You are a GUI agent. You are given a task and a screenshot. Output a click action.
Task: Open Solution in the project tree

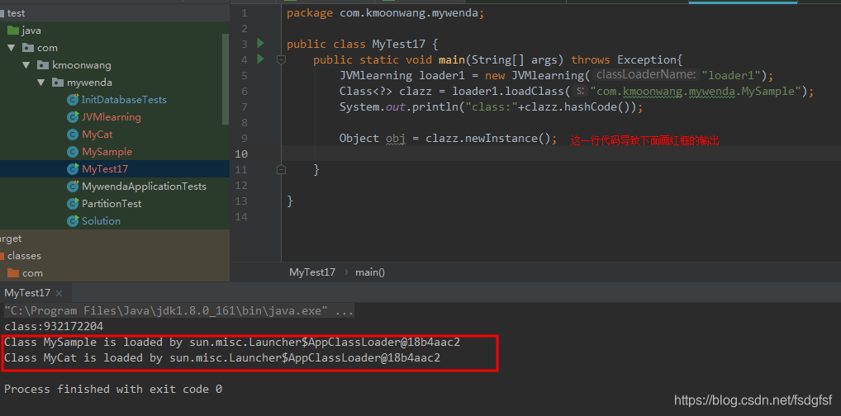(101, 221)
